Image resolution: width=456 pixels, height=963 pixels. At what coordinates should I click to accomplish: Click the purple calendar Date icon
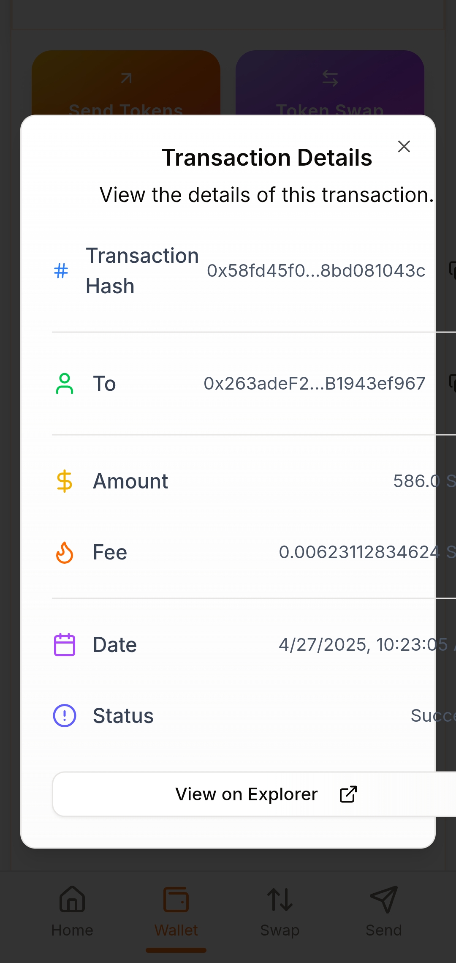(65, 645)
